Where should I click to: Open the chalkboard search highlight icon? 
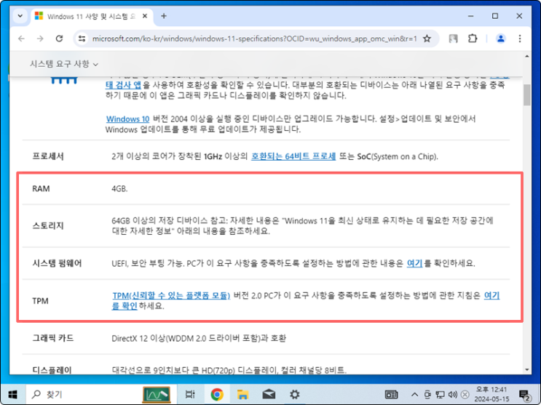(x=157, y=394)
